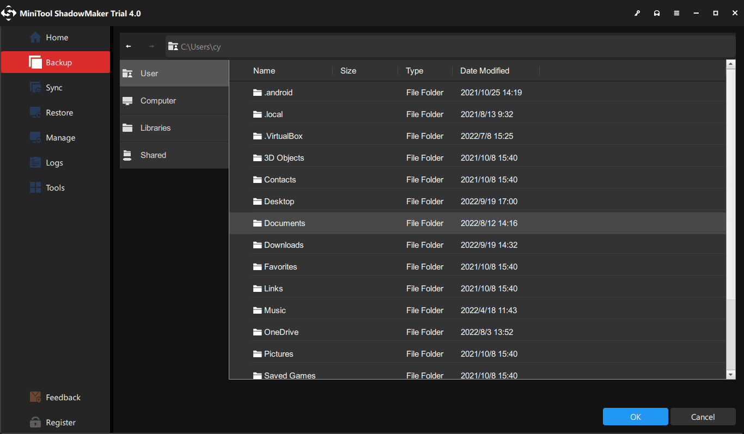Confirm selection with the OK button
This screenshot has width=744, height=434.
635,417
